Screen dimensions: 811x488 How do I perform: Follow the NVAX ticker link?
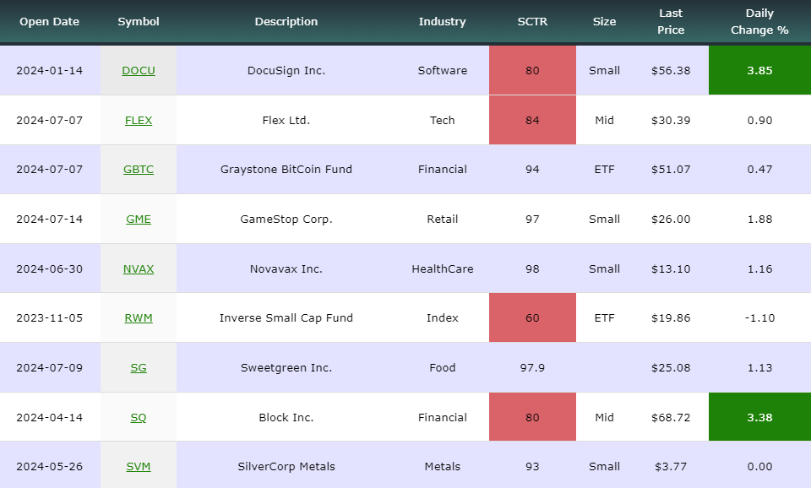[x=138, y=268]
